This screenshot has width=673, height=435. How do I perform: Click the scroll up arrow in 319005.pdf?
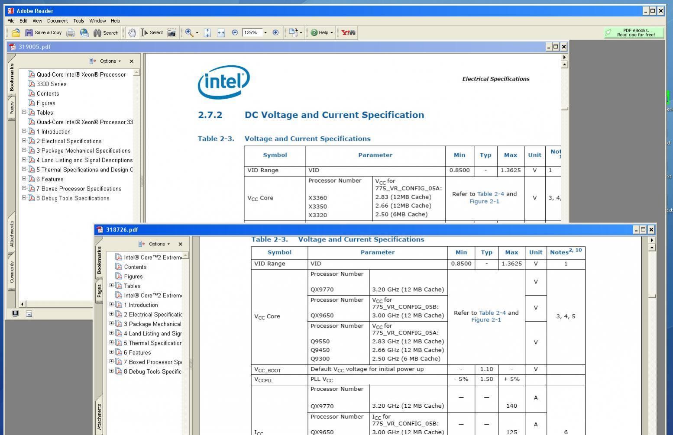[564, 64]
